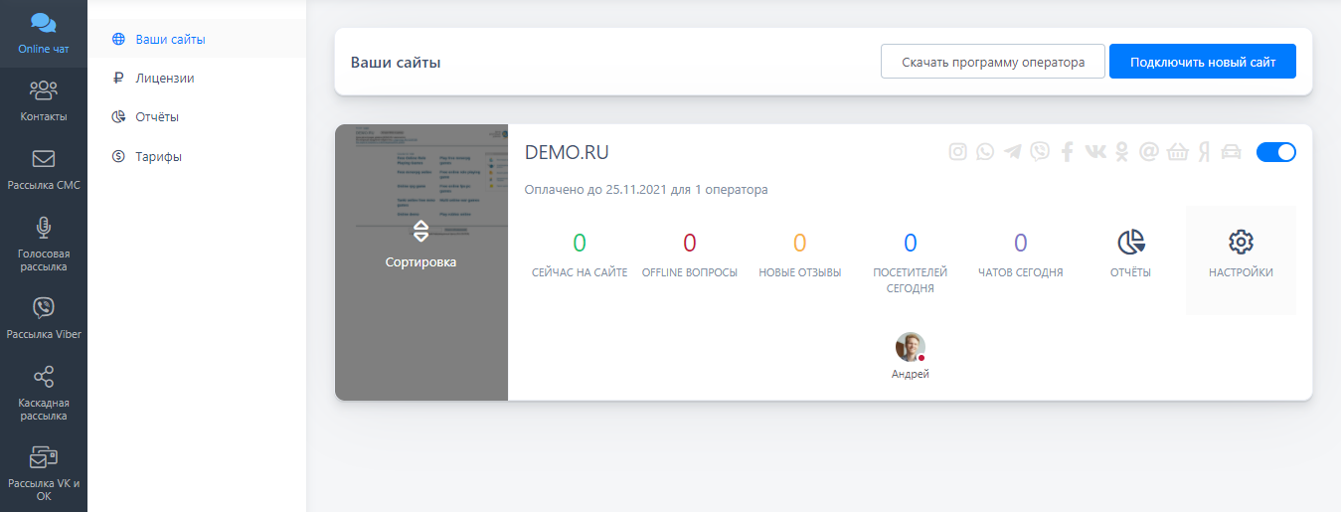The height and width of the screenshot is (512, 1341).
Task: Select Лицензии in the submenu
Action: [x=164, y=78]
